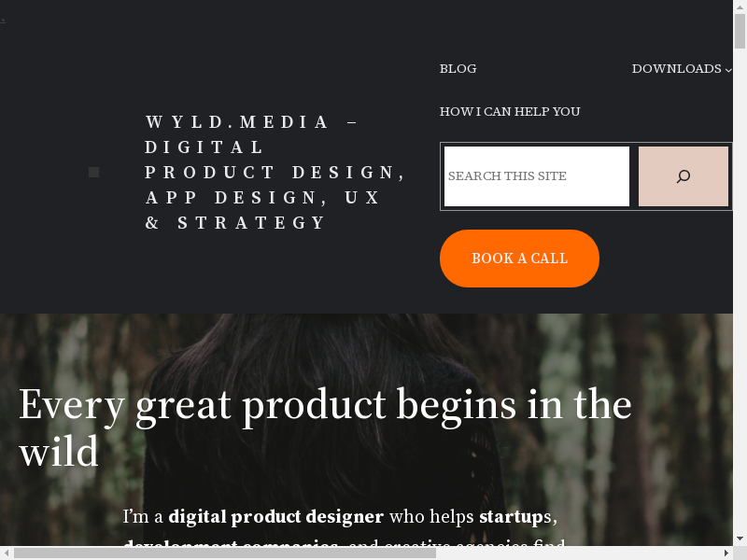Open the Wyld.Media site title link
747x560 pixels.
pyautogui.click(x=275, y=173)
